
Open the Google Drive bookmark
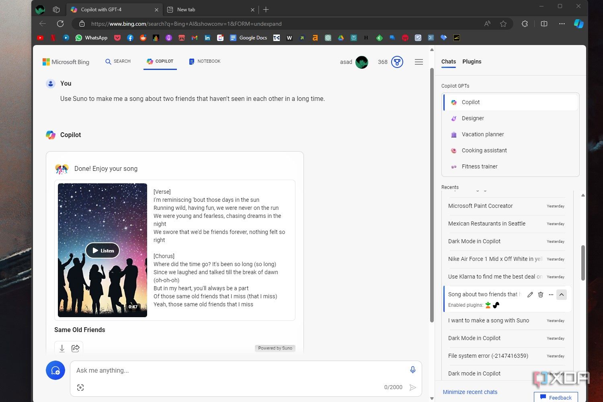pyautogui.click(x=341, y=38)
